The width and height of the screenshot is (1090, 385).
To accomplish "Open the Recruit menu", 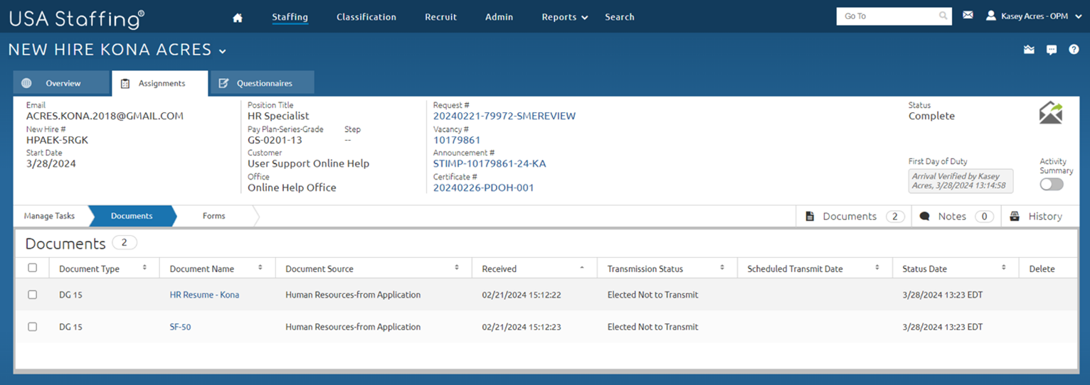I will click(441, 17).
